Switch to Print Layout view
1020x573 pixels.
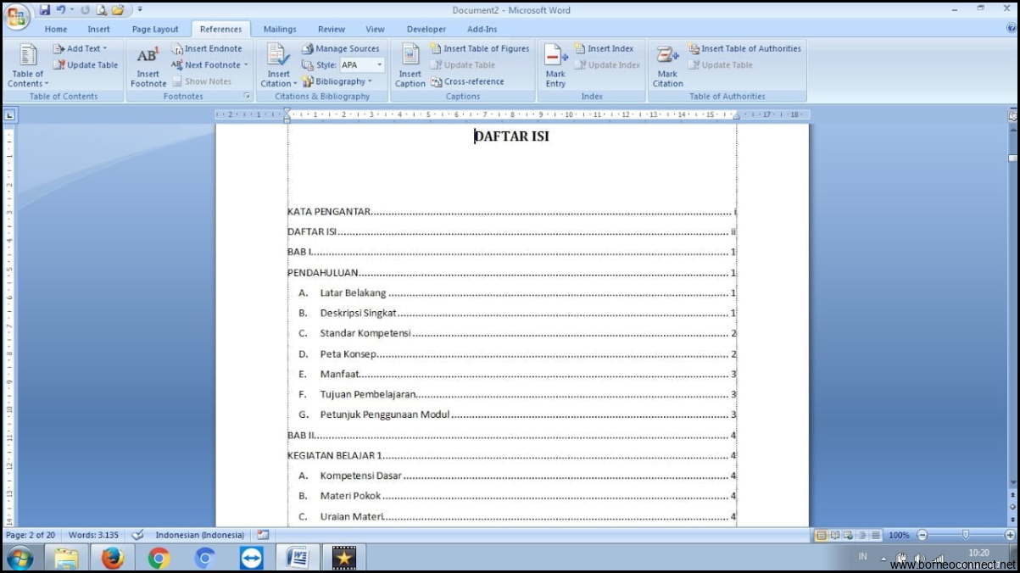click(821, 536)
